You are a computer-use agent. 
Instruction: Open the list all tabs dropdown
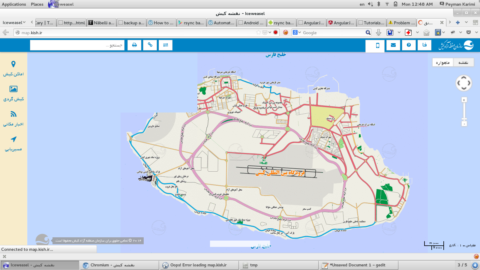pos(466,22)
